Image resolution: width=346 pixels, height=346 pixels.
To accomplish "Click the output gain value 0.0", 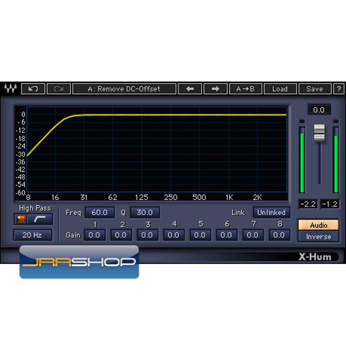I will coord(319,110).
